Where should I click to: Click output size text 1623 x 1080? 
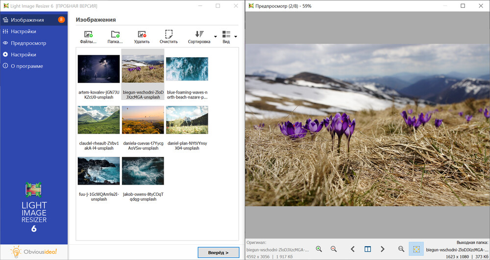(457, 256)
